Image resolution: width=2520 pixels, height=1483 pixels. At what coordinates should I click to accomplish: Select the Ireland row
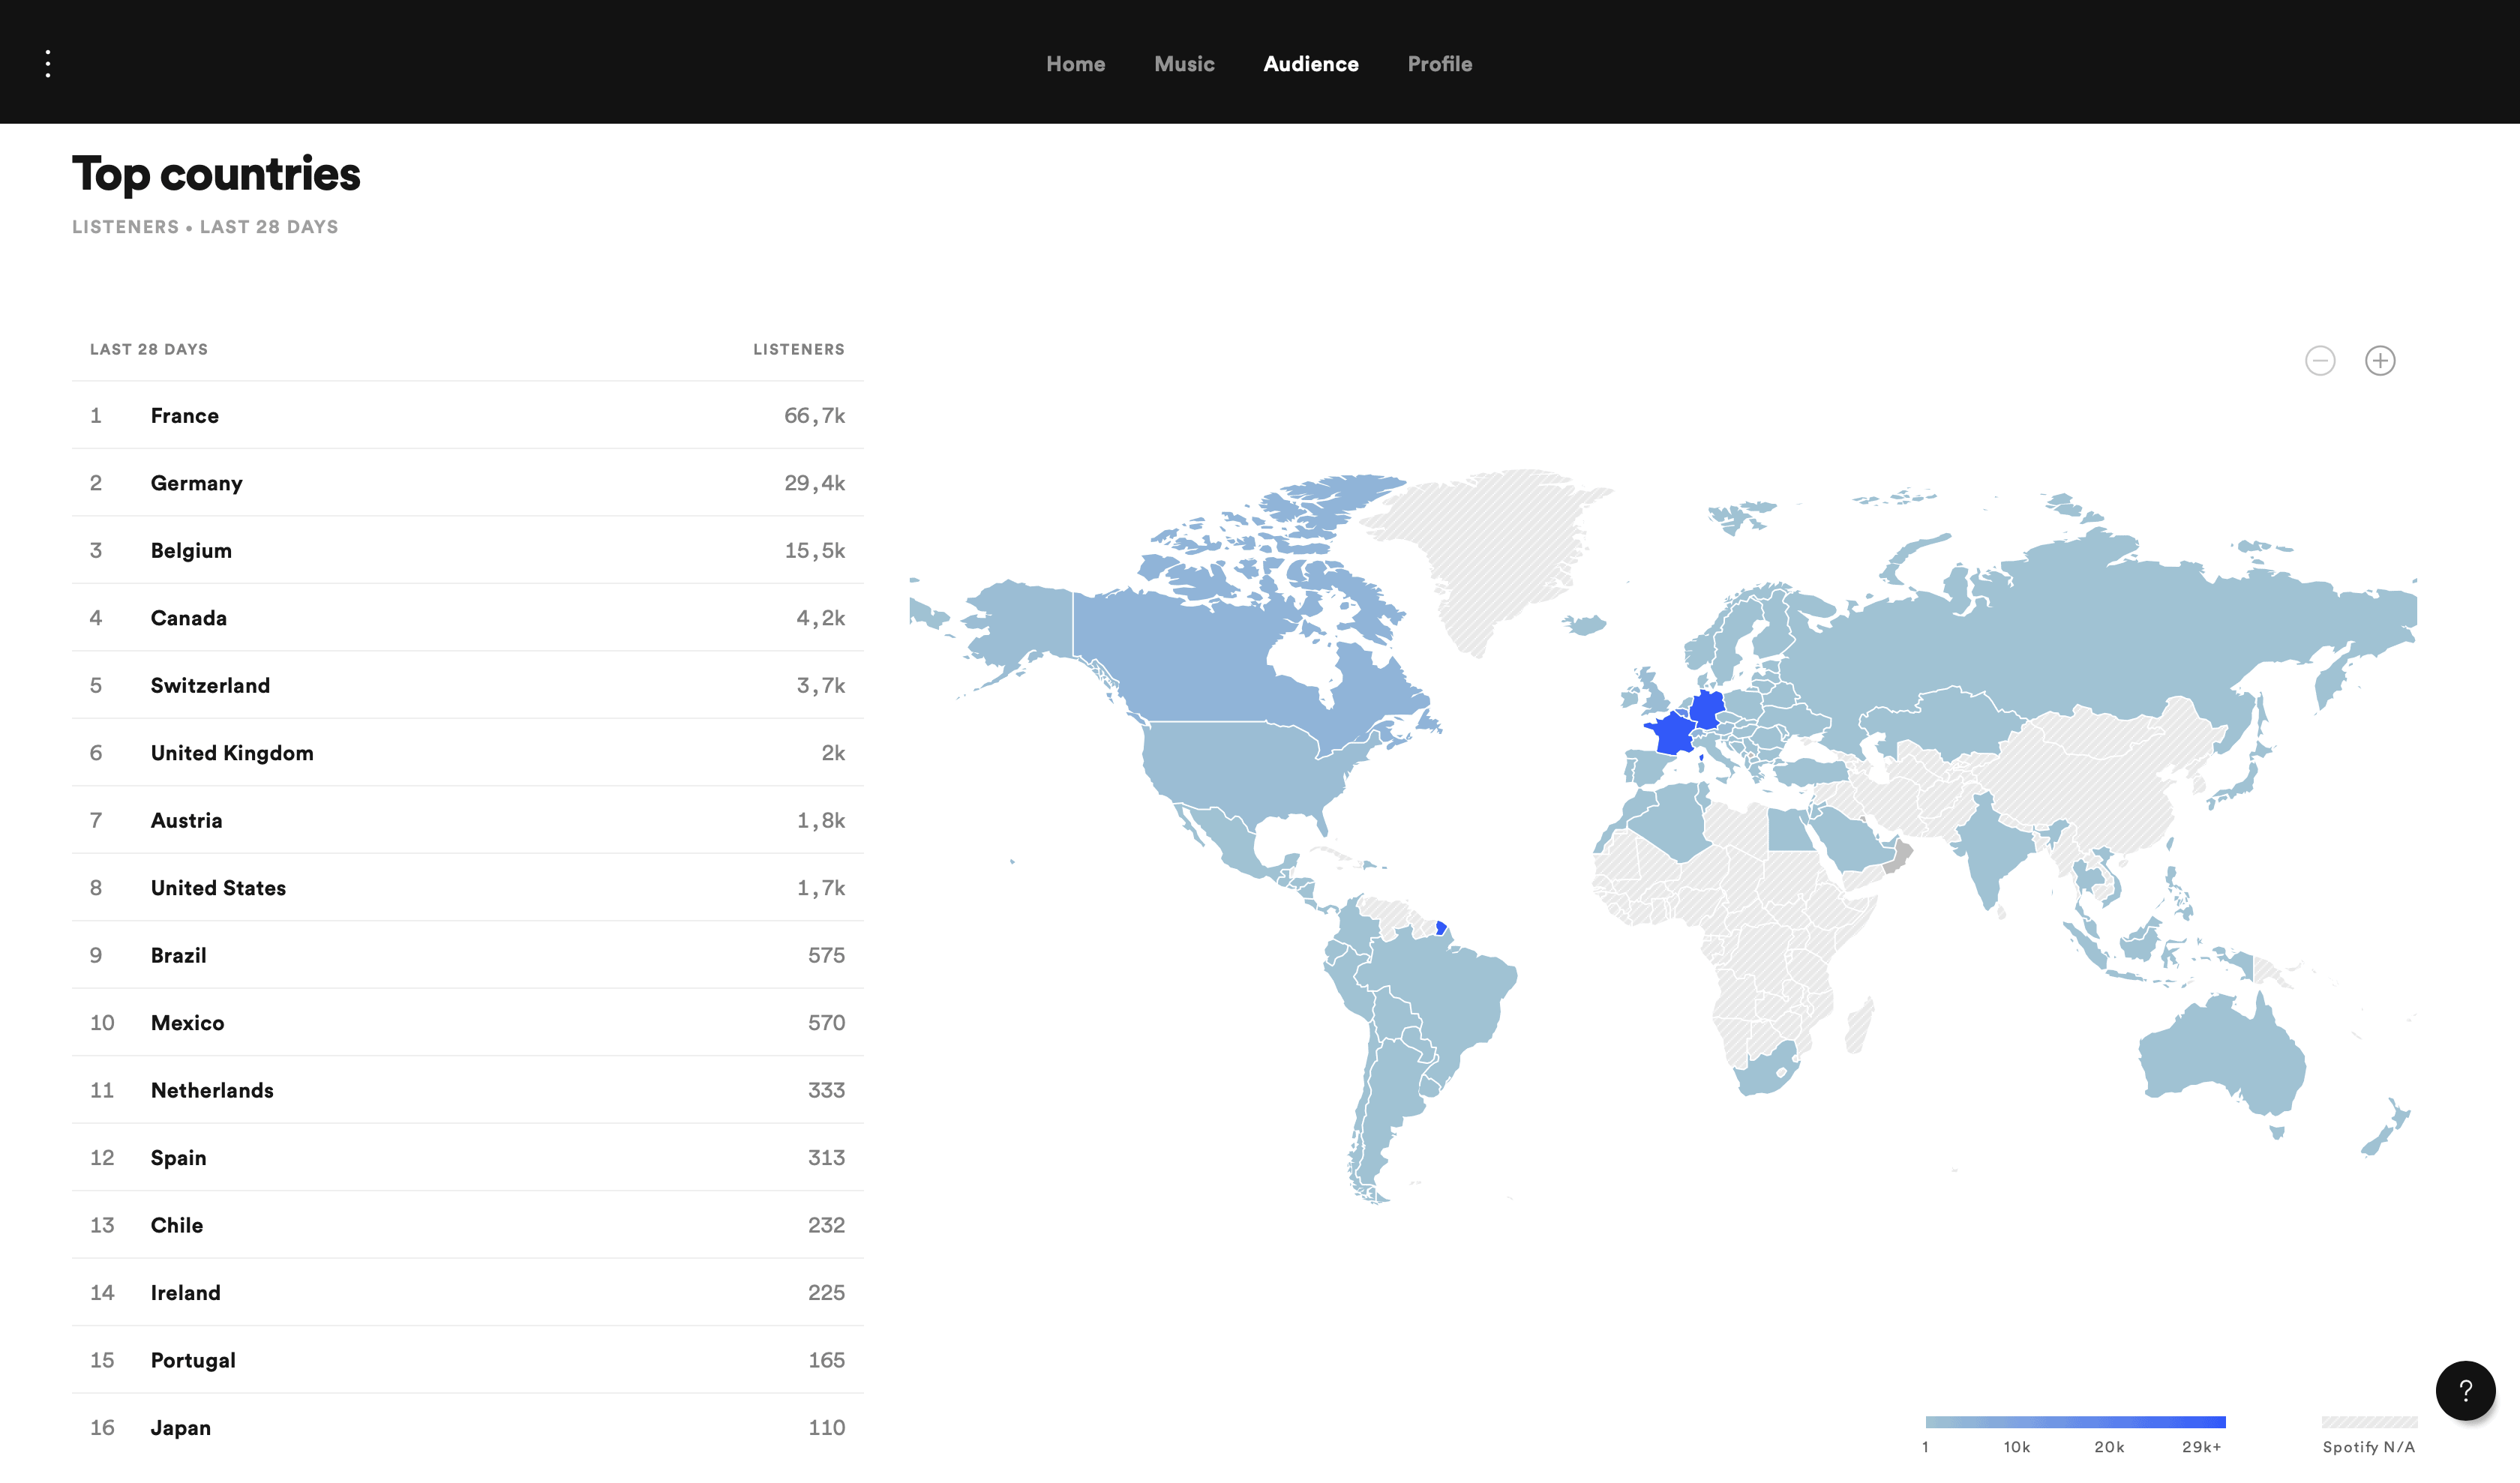[x=467, y=1292]
